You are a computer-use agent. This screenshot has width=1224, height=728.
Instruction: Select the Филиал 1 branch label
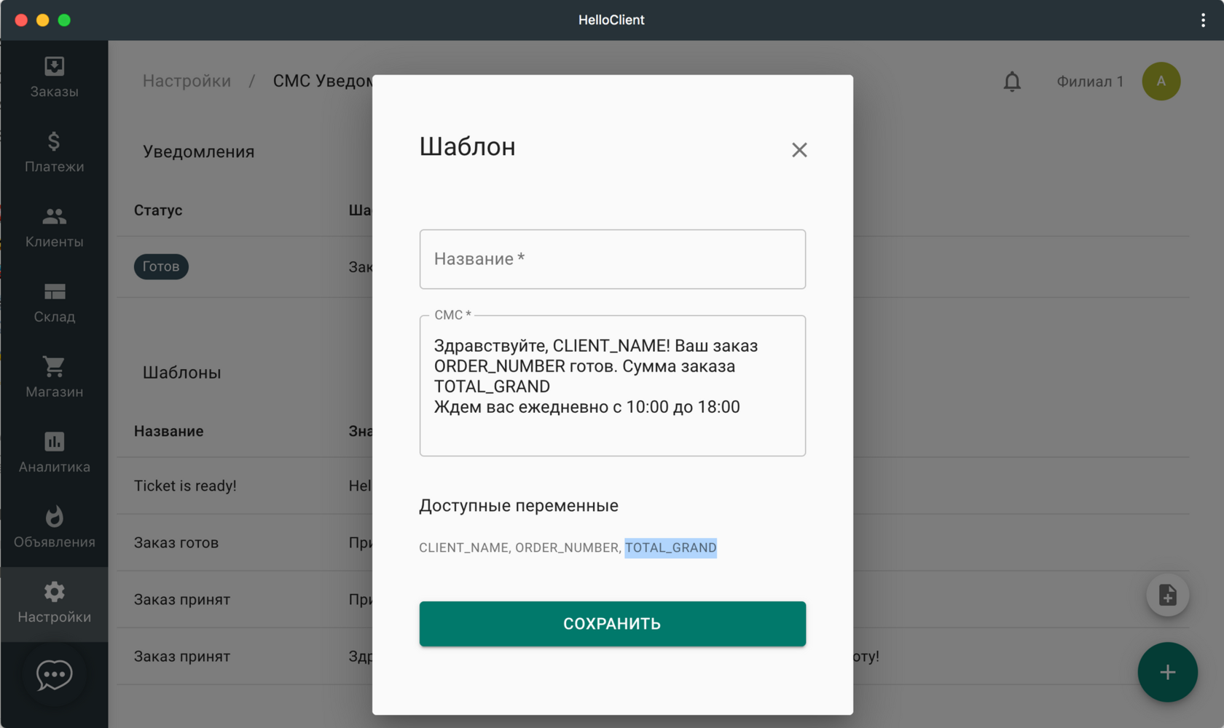coord(1090,82)
